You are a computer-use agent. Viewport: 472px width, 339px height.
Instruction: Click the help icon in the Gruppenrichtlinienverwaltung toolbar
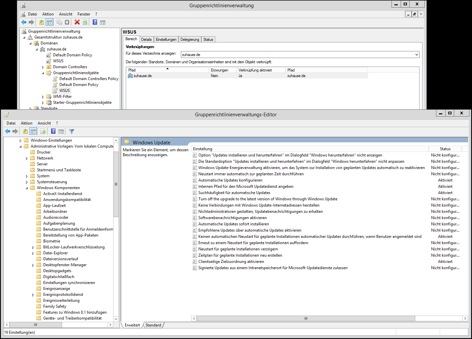point(95,22)
